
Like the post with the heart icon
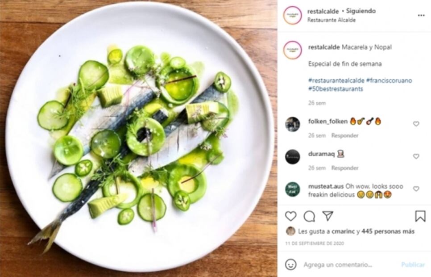point(290,216)
